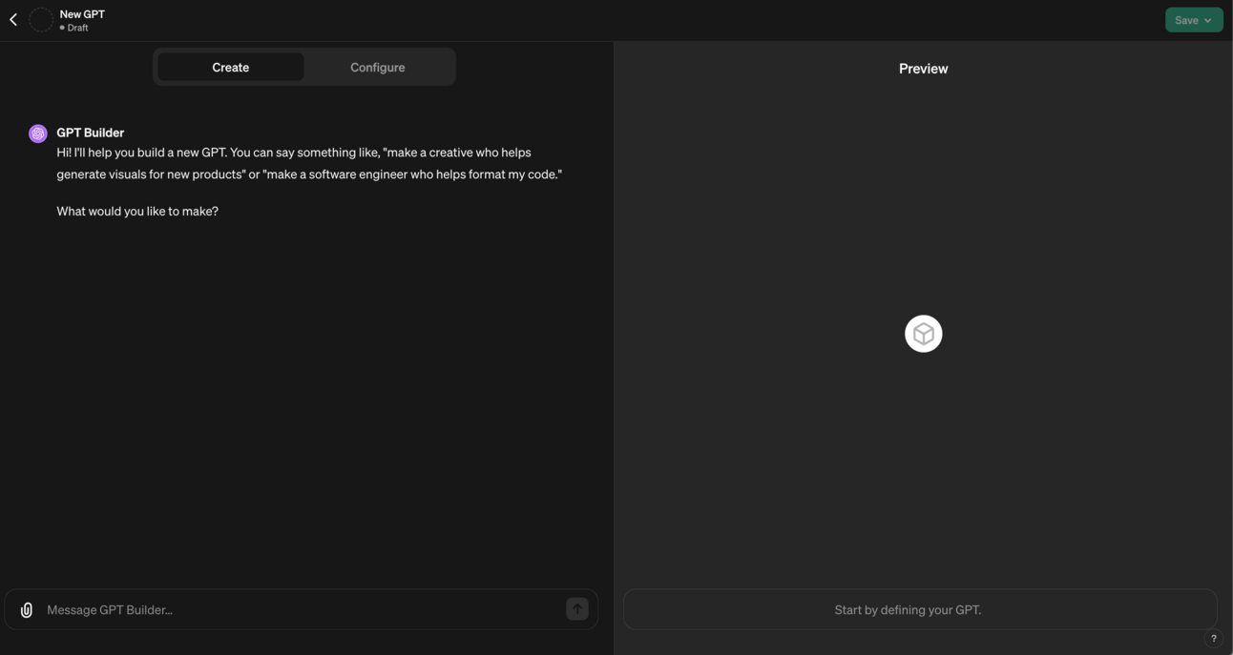Select the Create tab
Screen dimensions: 1233x655
[230, 68]
